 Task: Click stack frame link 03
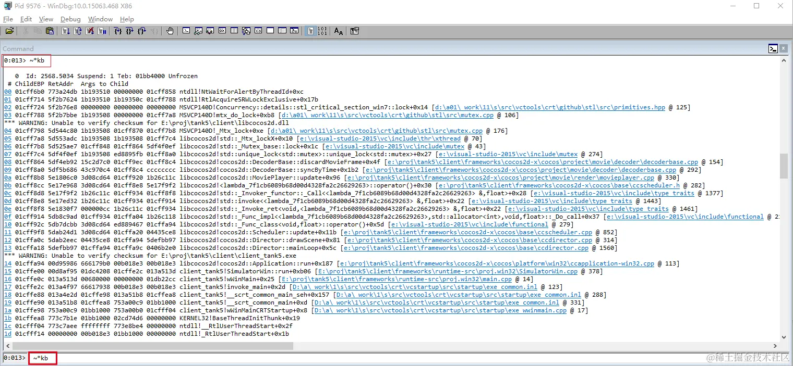7,115
